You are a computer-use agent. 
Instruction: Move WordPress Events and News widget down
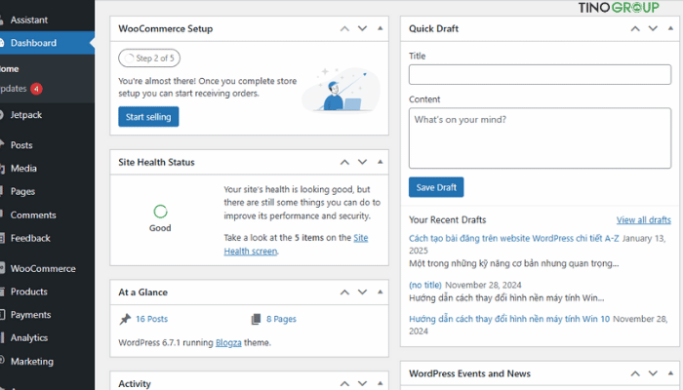point(653,373)
